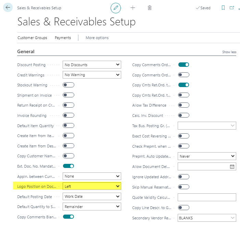Open page in new window icon
Screen dimensions: 240x230
(232, 8)
